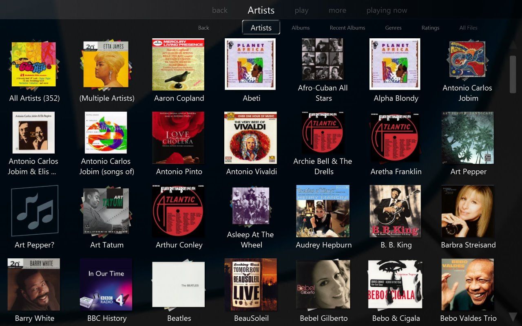
Task: Open Barry White album cover
Action: 34,284
